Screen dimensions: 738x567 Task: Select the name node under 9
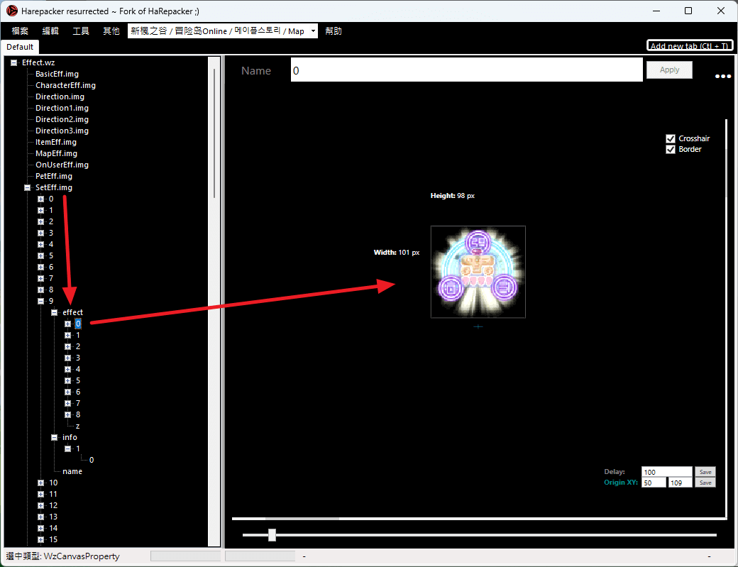72,471
